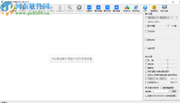Maximize the application window
The image size is (180, 103).
coord(173,2)
